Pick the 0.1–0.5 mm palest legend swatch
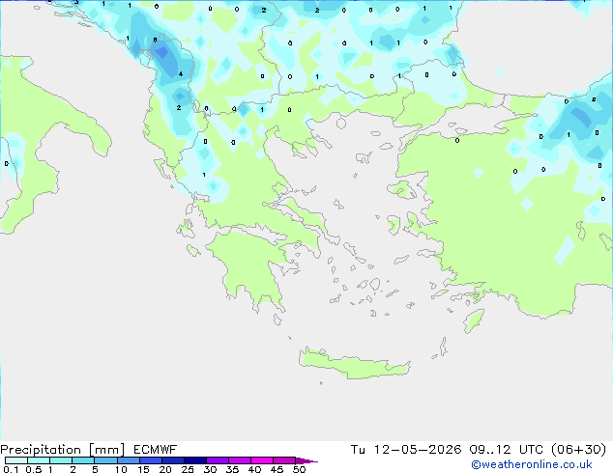The width and height of the screenshot is (613, 473). (x=16, y=460)
